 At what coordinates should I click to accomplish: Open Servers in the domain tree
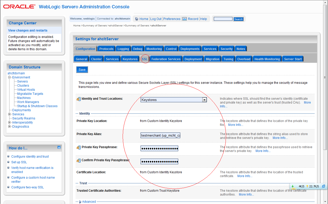(x=23, y=81)
